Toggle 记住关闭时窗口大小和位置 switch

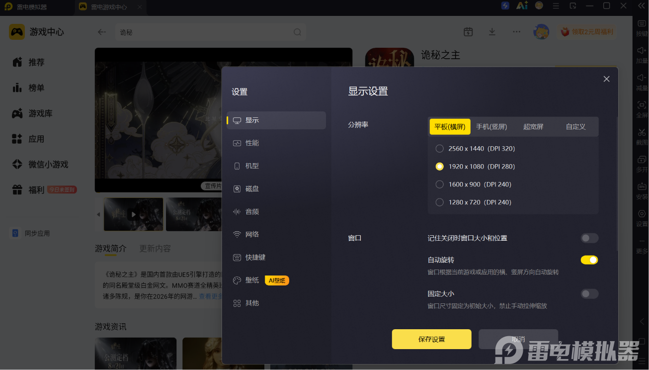point(589,238)
